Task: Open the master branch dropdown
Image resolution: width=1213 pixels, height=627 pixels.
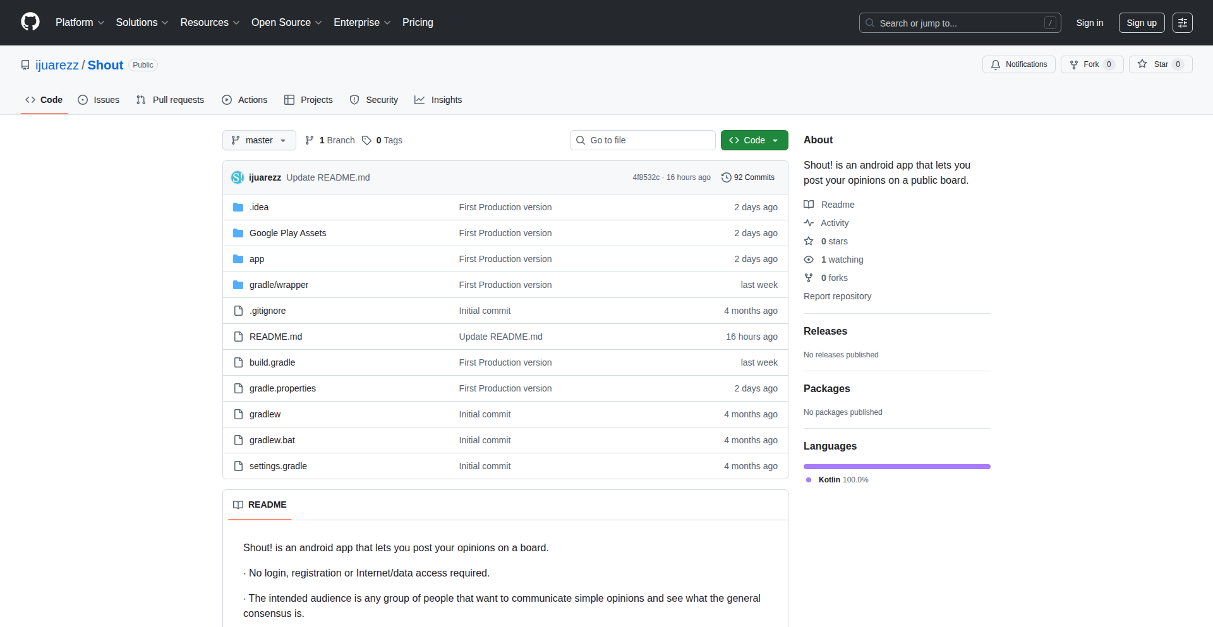Action: point(259,140)
